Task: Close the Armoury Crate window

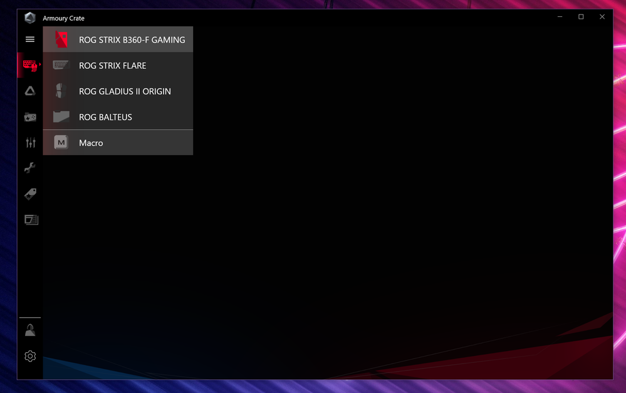Action: point(602,17)
